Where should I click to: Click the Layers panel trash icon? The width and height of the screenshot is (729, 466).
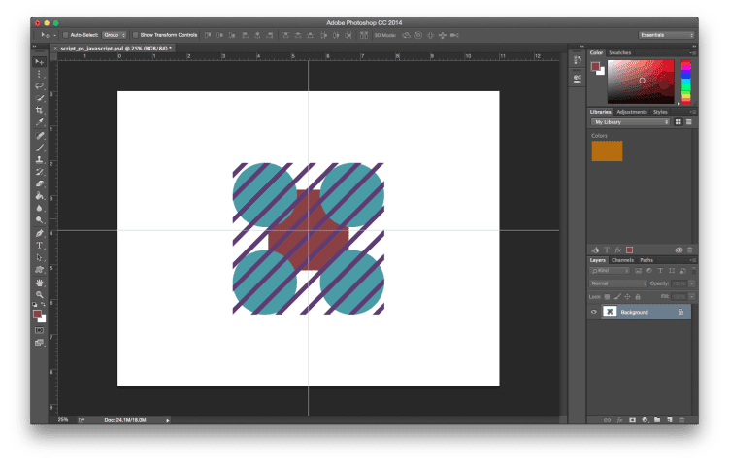pyautogui.click(x=682, y=420)
